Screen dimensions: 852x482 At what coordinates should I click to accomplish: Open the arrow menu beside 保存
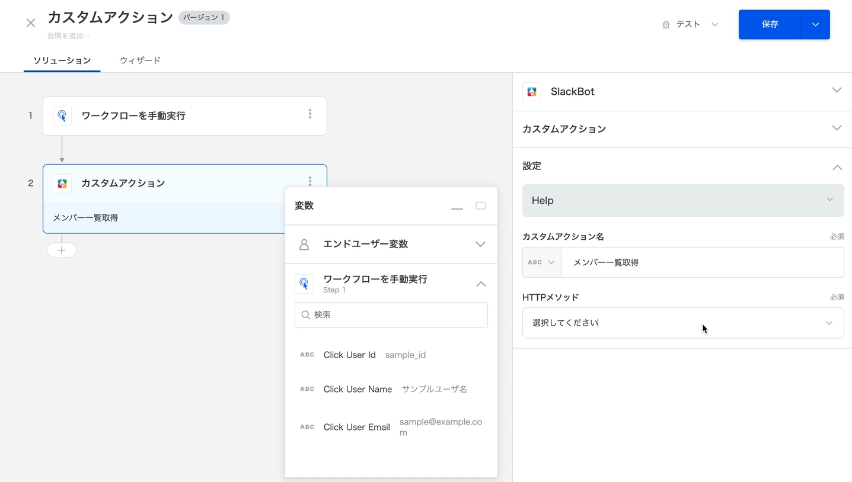click(815, 24)
